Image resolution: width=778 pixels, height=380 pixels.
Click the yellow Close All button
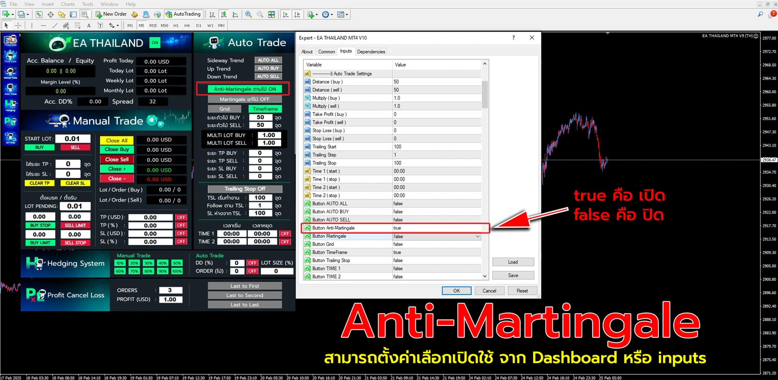[117, 140]
